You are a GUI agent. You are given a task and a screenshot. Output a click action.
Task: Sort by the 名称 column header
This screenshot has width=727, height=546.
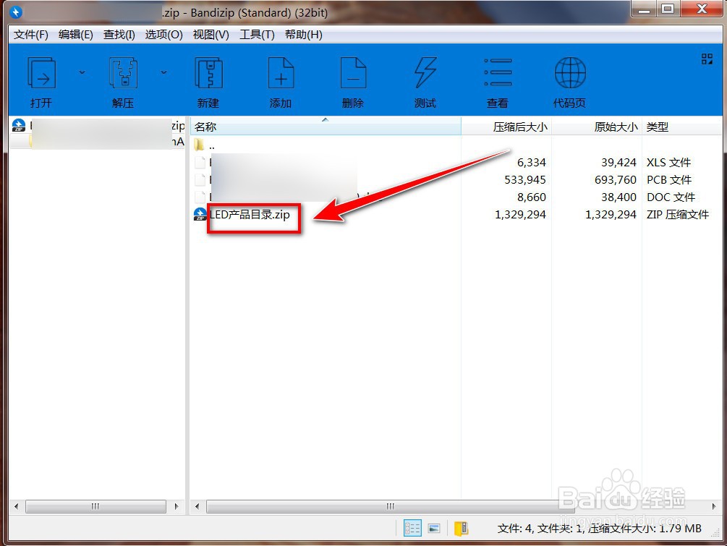[326, 127]
